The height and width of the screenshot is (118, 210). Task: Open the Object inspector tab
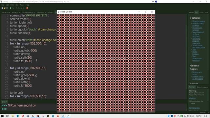(x=202, y=87)
